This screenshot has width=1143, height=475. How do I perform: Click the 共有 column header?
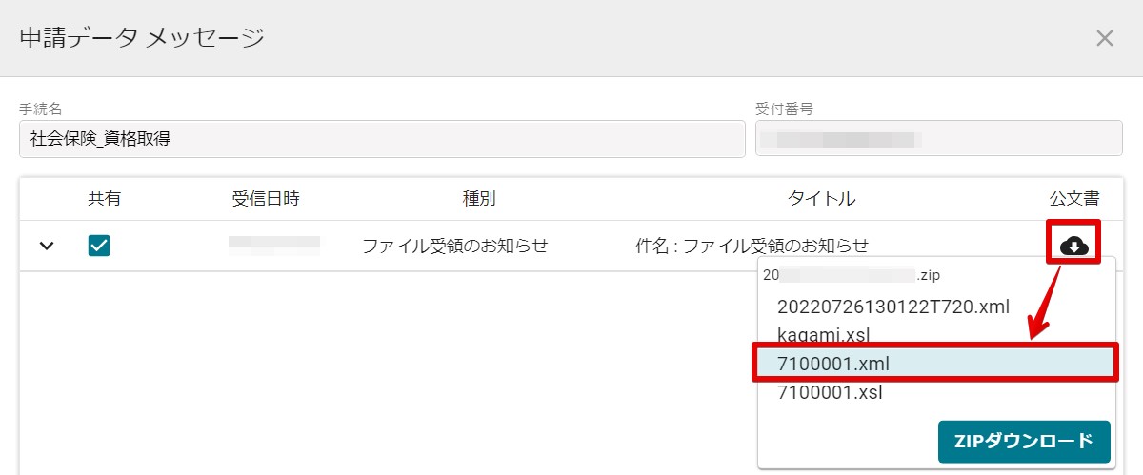point(105,199)
